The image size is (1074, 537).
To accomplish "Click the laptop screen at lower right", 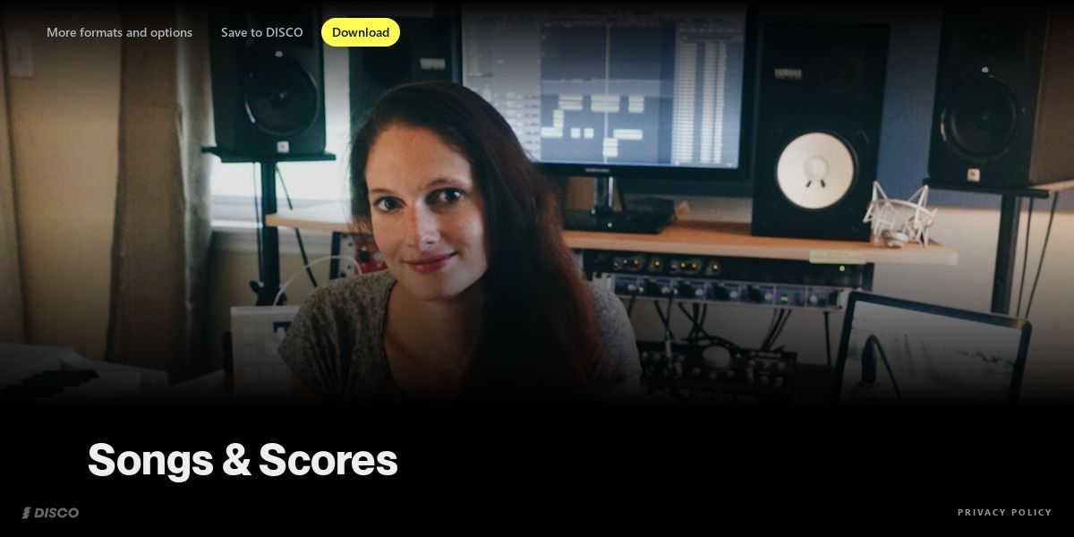I will [x=933, y=349].
